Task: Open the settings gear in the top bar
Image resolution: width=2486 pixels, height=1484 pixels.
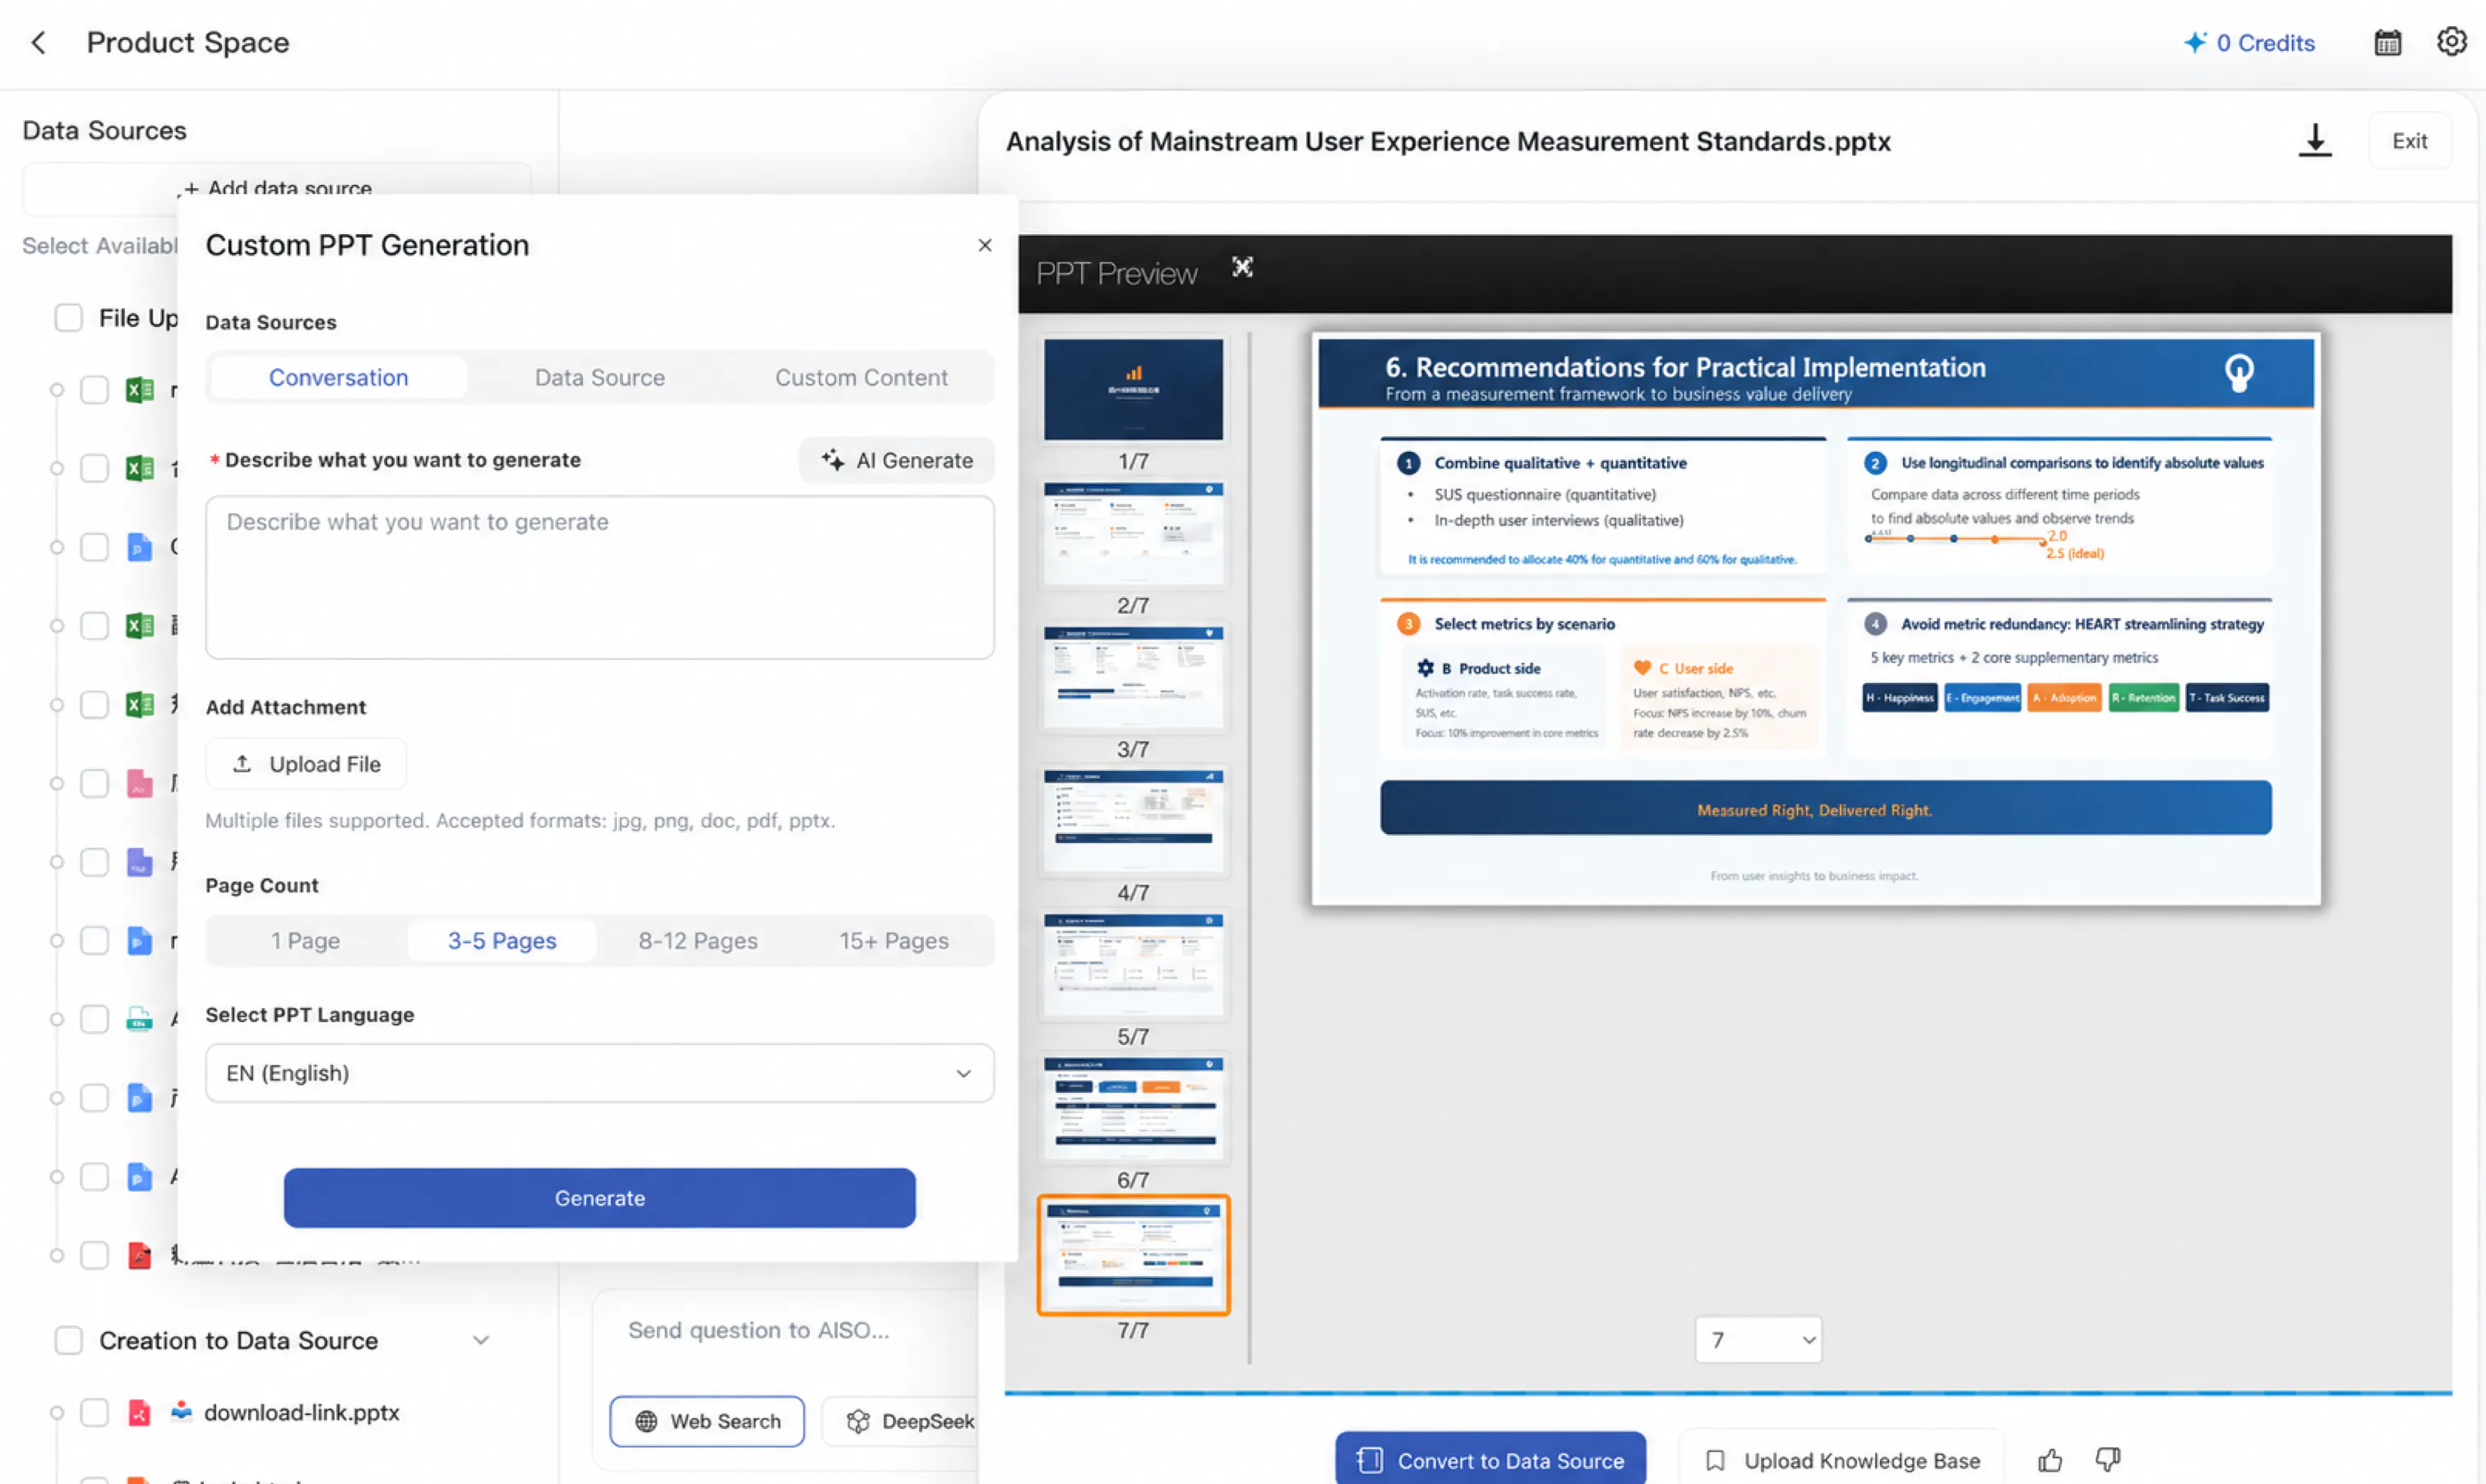Action: click(2451, 42)
